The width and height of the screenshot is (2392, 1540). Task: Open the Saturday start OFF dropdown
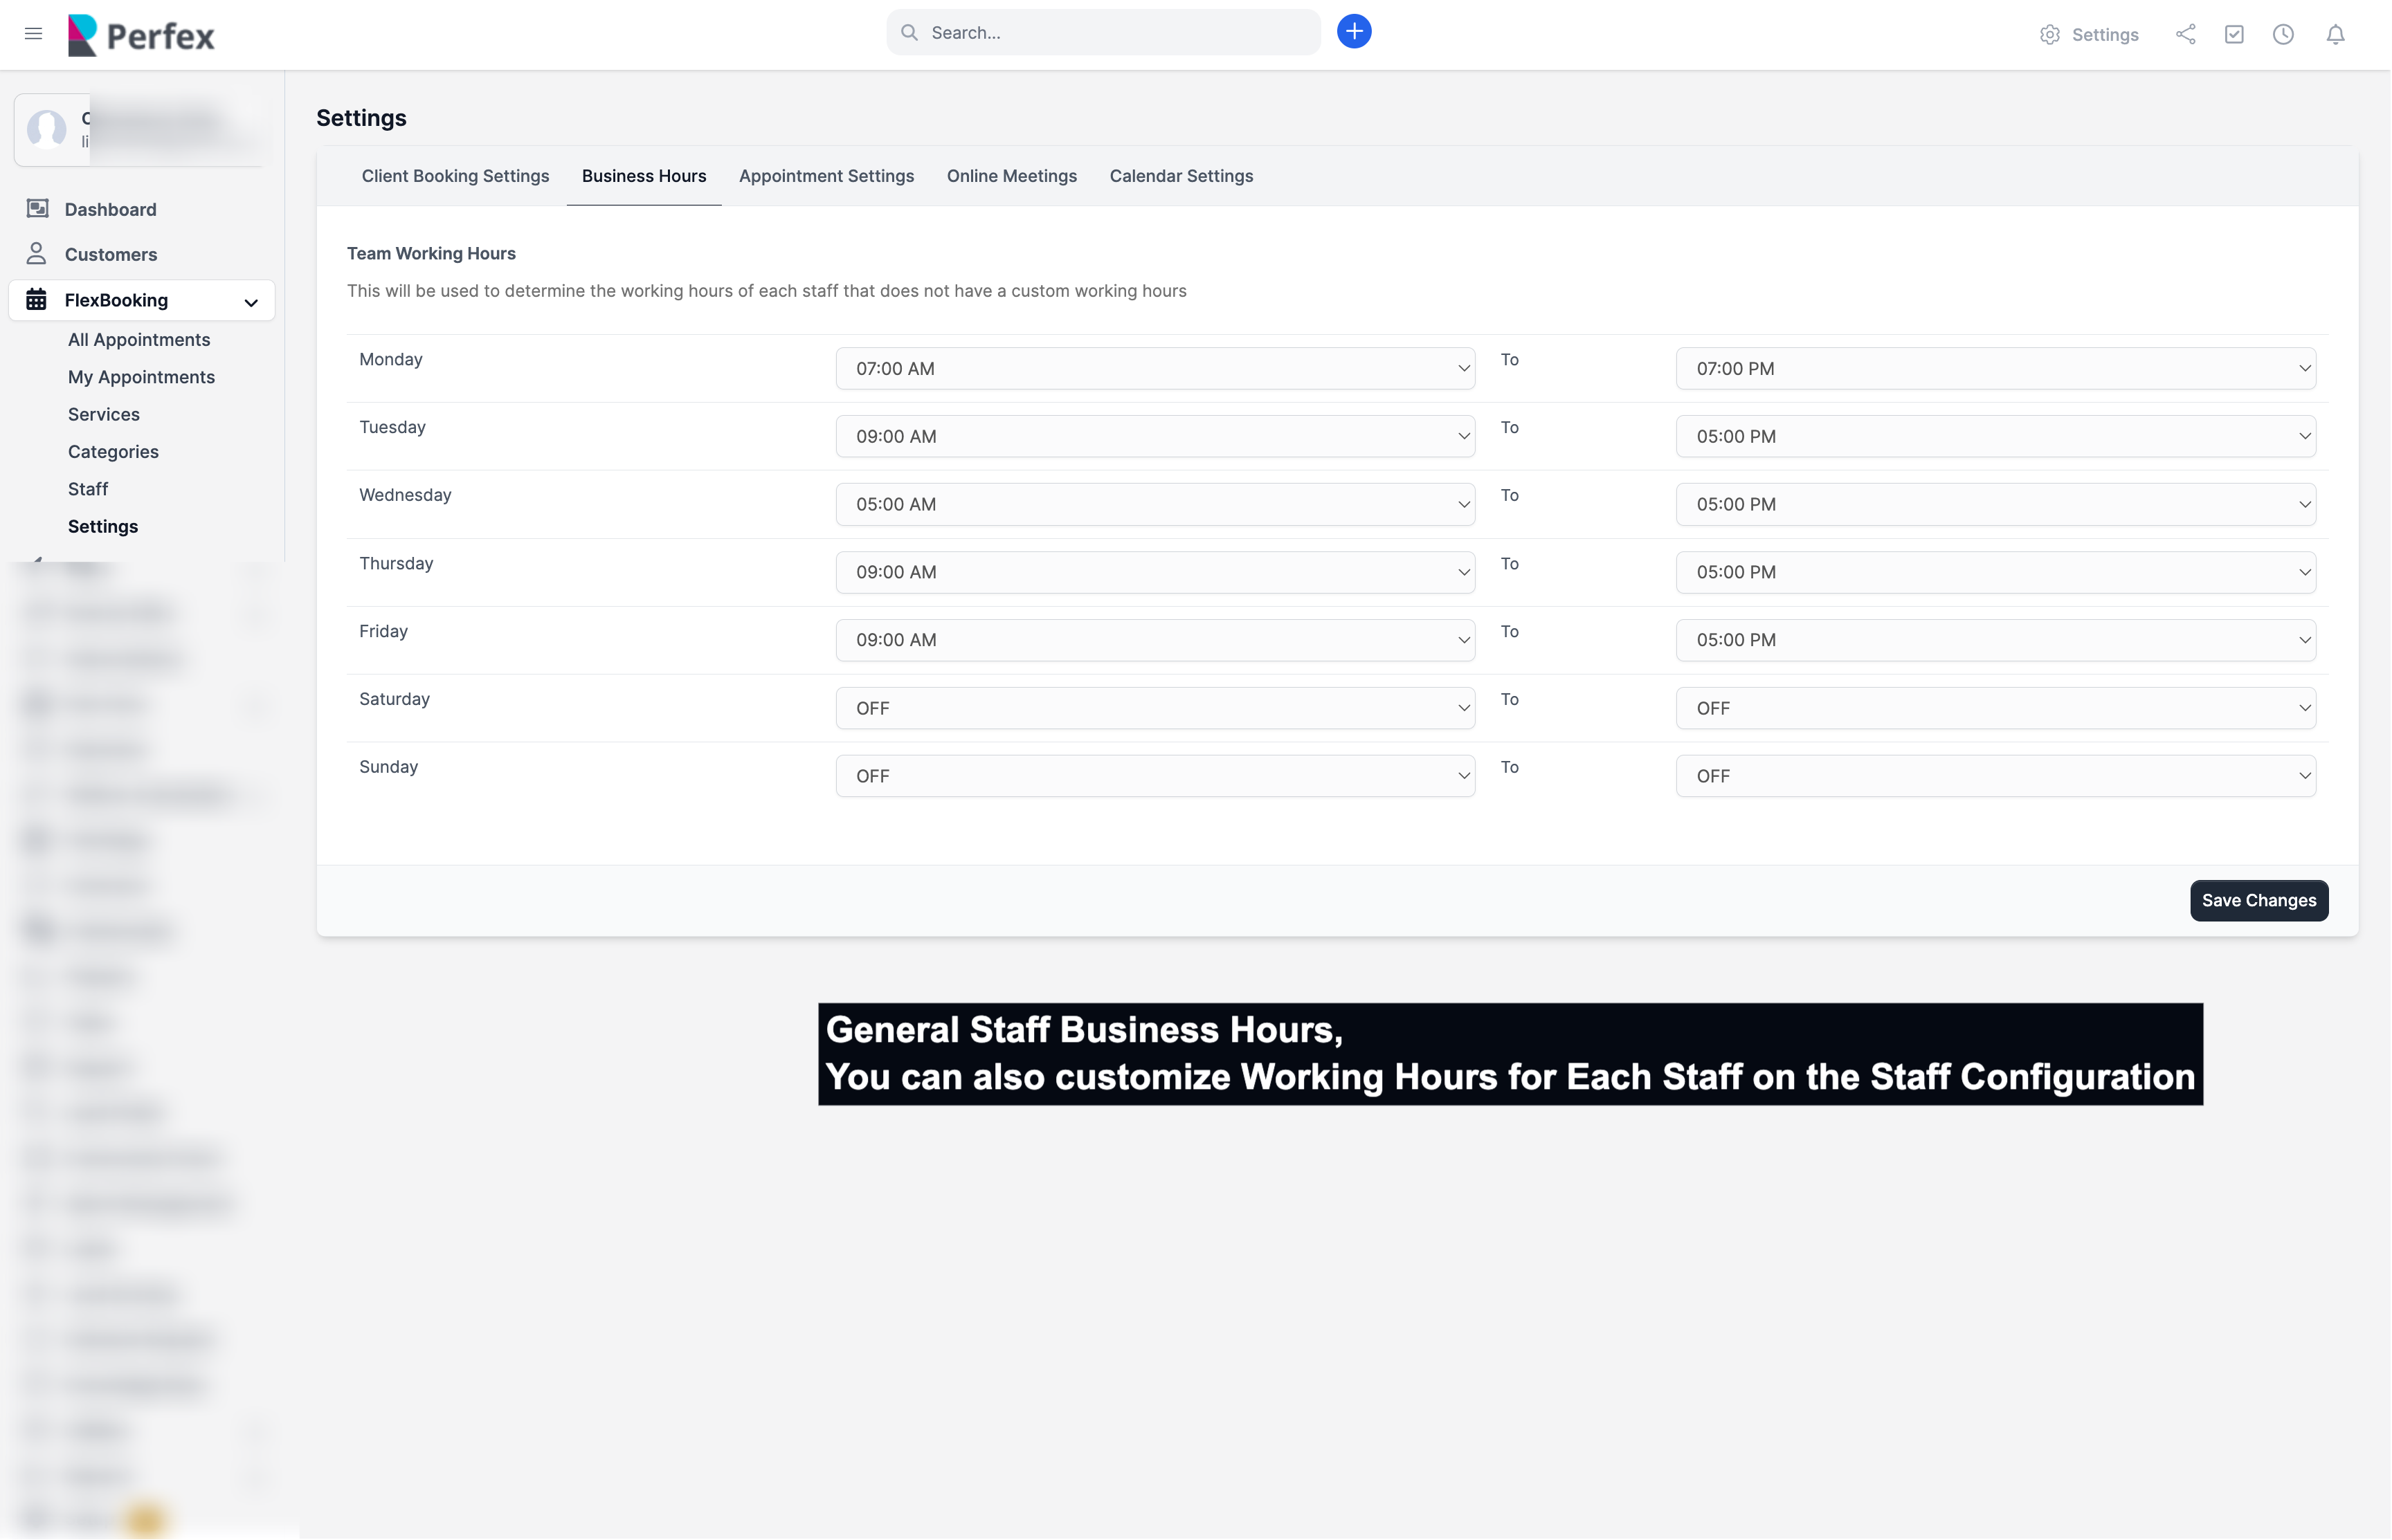(1154, 709)
